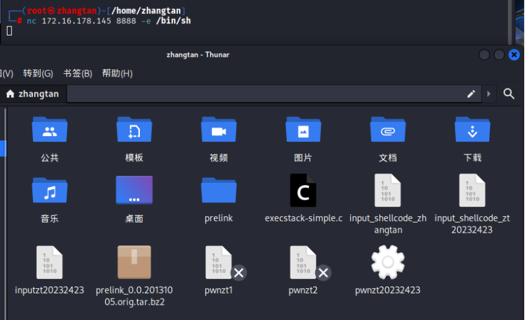
Task: Open the 公共 folder
Action: (x=49, y=130)
